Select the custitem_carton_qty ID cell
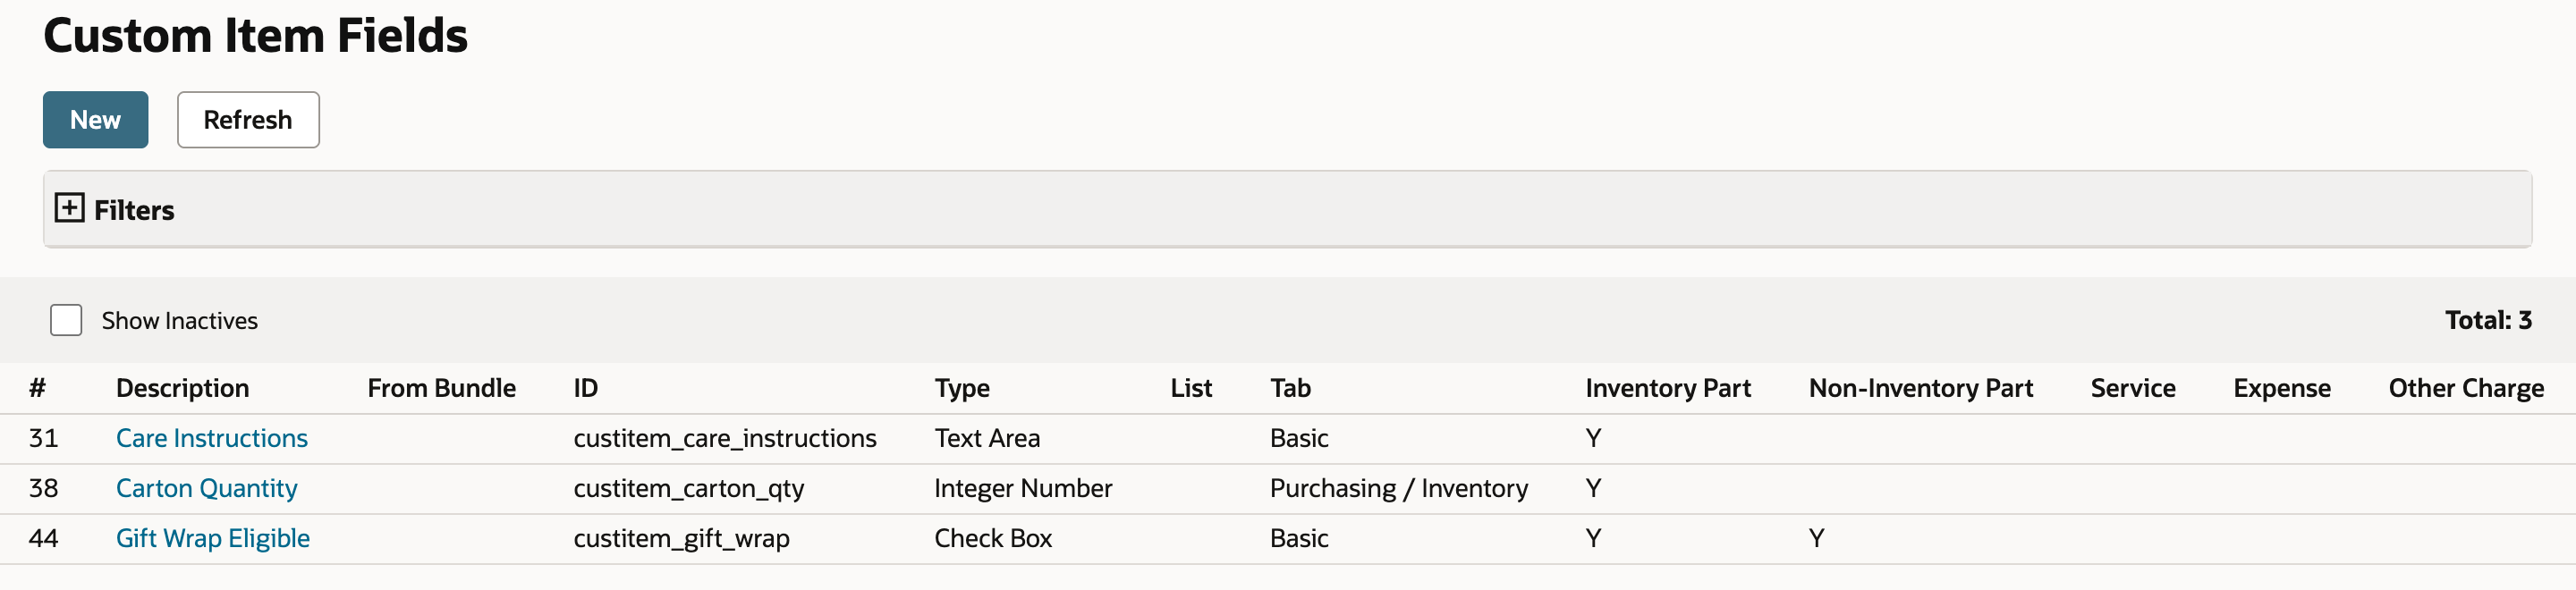The height and width of the screenshot is (590, 2576). pos(689,488)
